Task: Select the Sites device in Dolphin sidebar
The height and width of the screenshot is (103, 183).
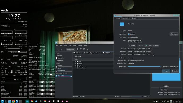Action: [64, 68]
